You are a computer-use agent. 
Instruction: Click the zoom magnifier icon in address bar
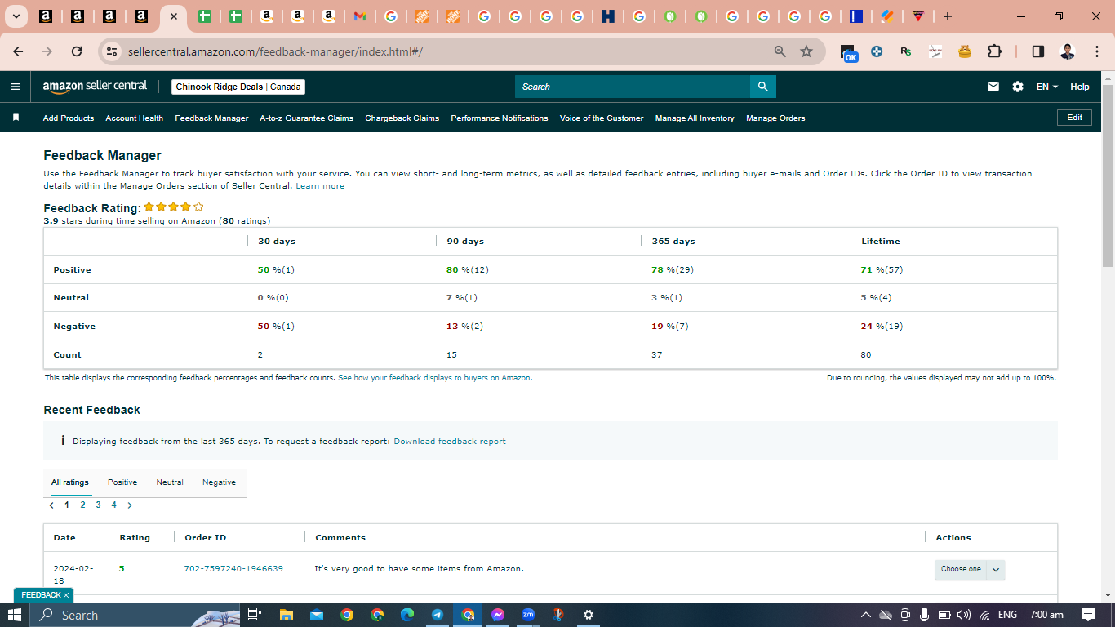pos(780,51)
